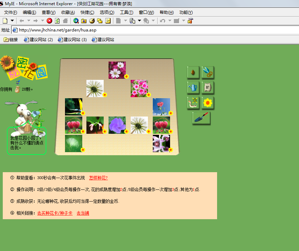Select the seed planting tool
Screen dimensions: 299x251
(x=193, y=72)
